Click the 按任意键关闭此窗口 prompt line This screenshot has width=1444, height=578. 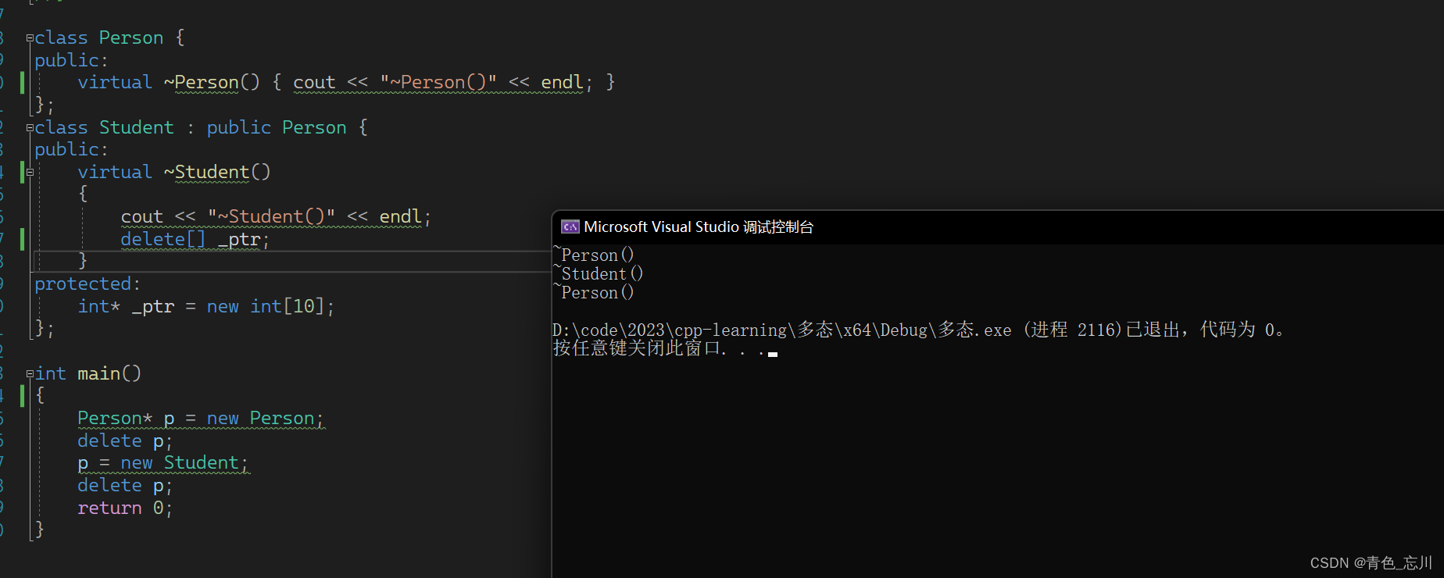click(x=664, y=348)
